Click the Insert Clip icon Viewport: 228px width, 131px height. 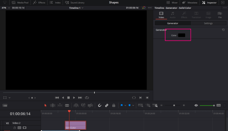click(x=76, y=105)
